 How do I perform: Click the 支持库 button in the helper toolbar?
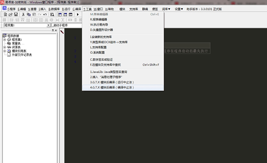[133, 9]
